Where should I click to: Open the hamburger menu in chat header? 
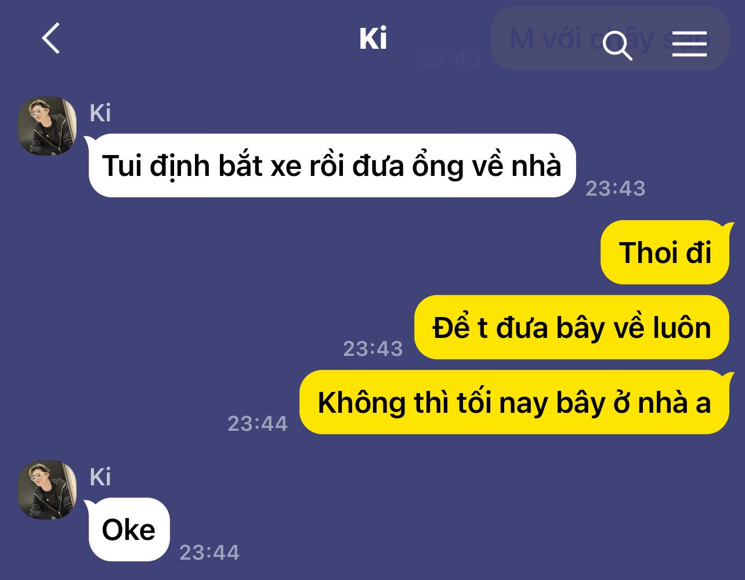(x=689, y=44)
